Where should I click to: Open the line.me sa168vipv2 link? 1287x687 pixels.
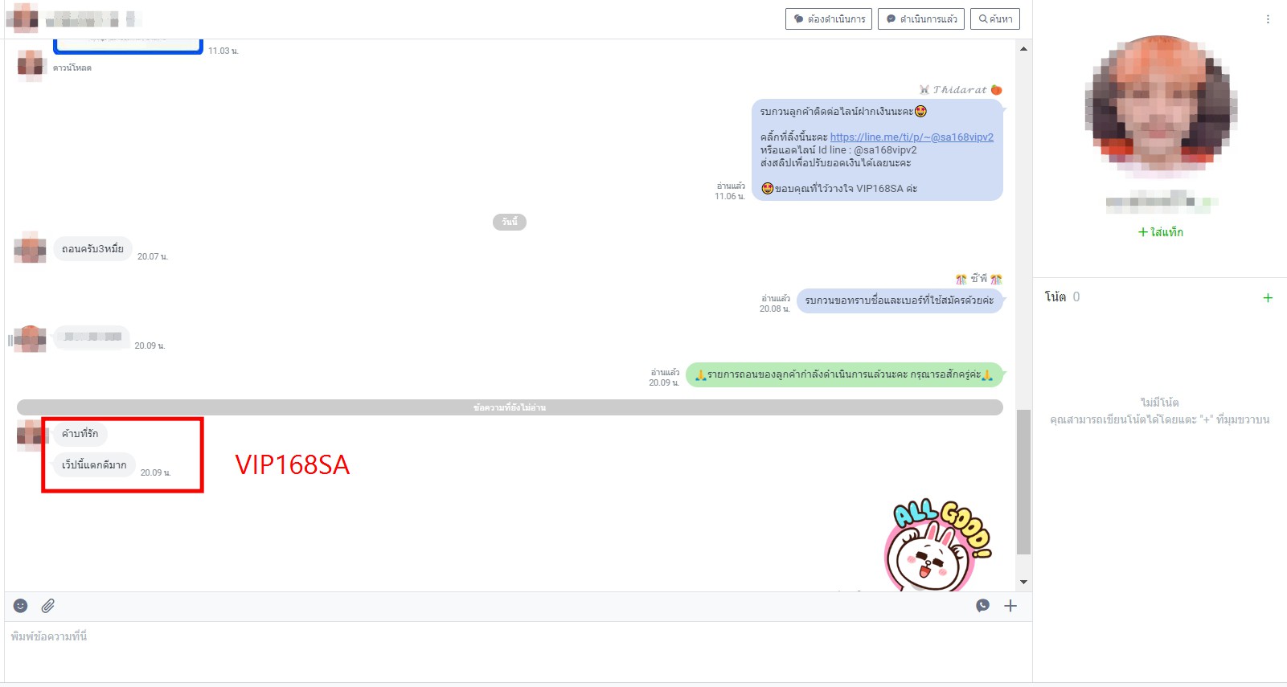[912, 137]
